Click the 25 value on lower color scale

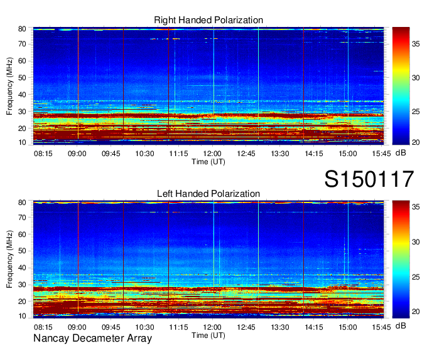coord(416,277)
